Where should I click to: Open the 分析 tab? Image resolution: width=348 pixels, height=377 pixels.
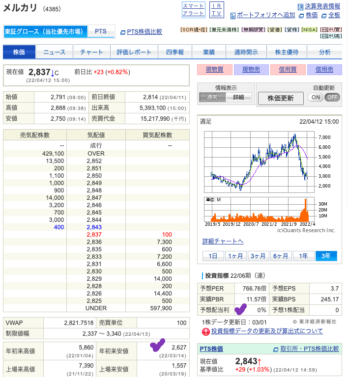pyautogui.click(x=325, y=52)
